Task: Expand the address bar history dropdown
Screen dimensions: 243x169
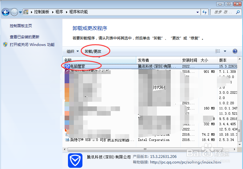Action: point(197,12)
